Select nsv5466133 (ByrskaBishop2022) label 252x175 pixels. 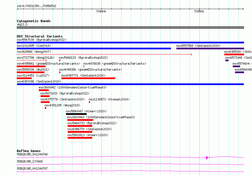pyautogui.click(x=84, y=58)
